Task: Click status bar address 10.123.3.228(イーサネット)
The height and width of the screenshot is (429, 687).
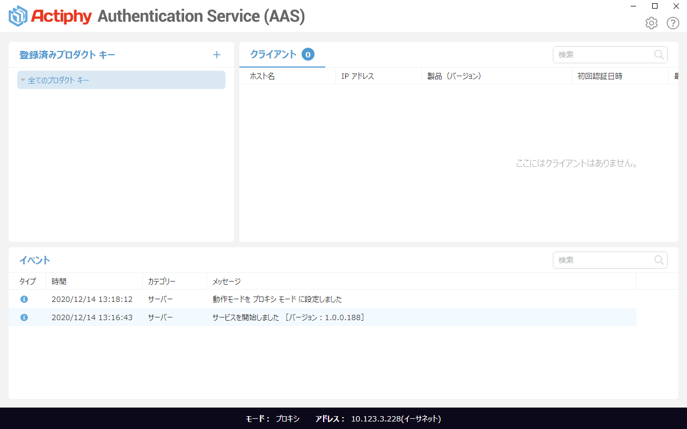Action: 396,419
